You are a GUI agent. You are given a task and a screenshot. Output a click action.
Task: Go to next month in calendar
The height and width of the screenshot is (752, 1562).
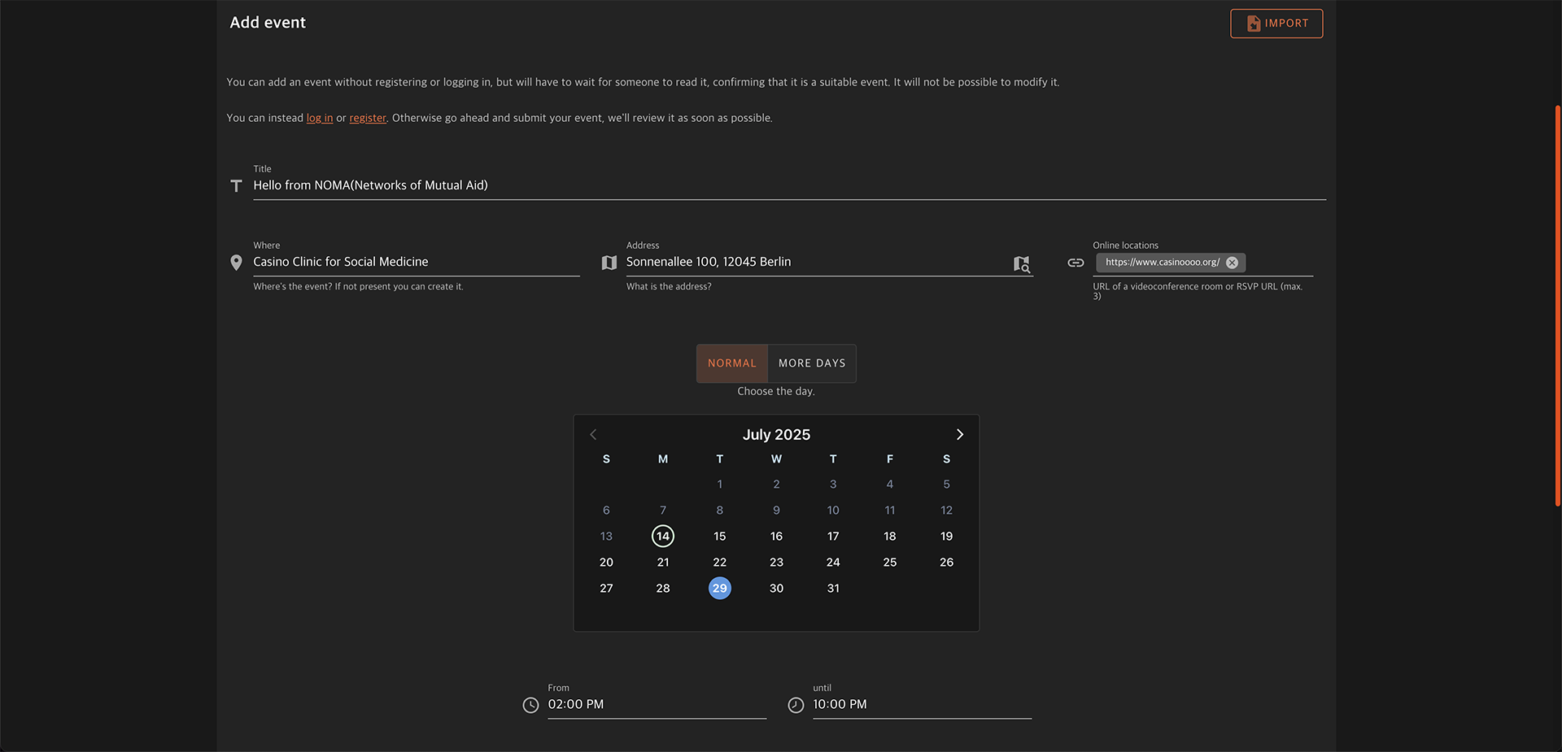959,435
